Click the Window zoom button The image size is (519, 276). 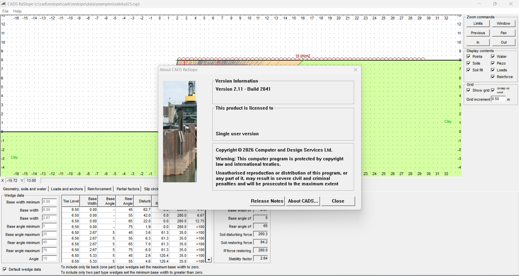[x=504, y=24]
